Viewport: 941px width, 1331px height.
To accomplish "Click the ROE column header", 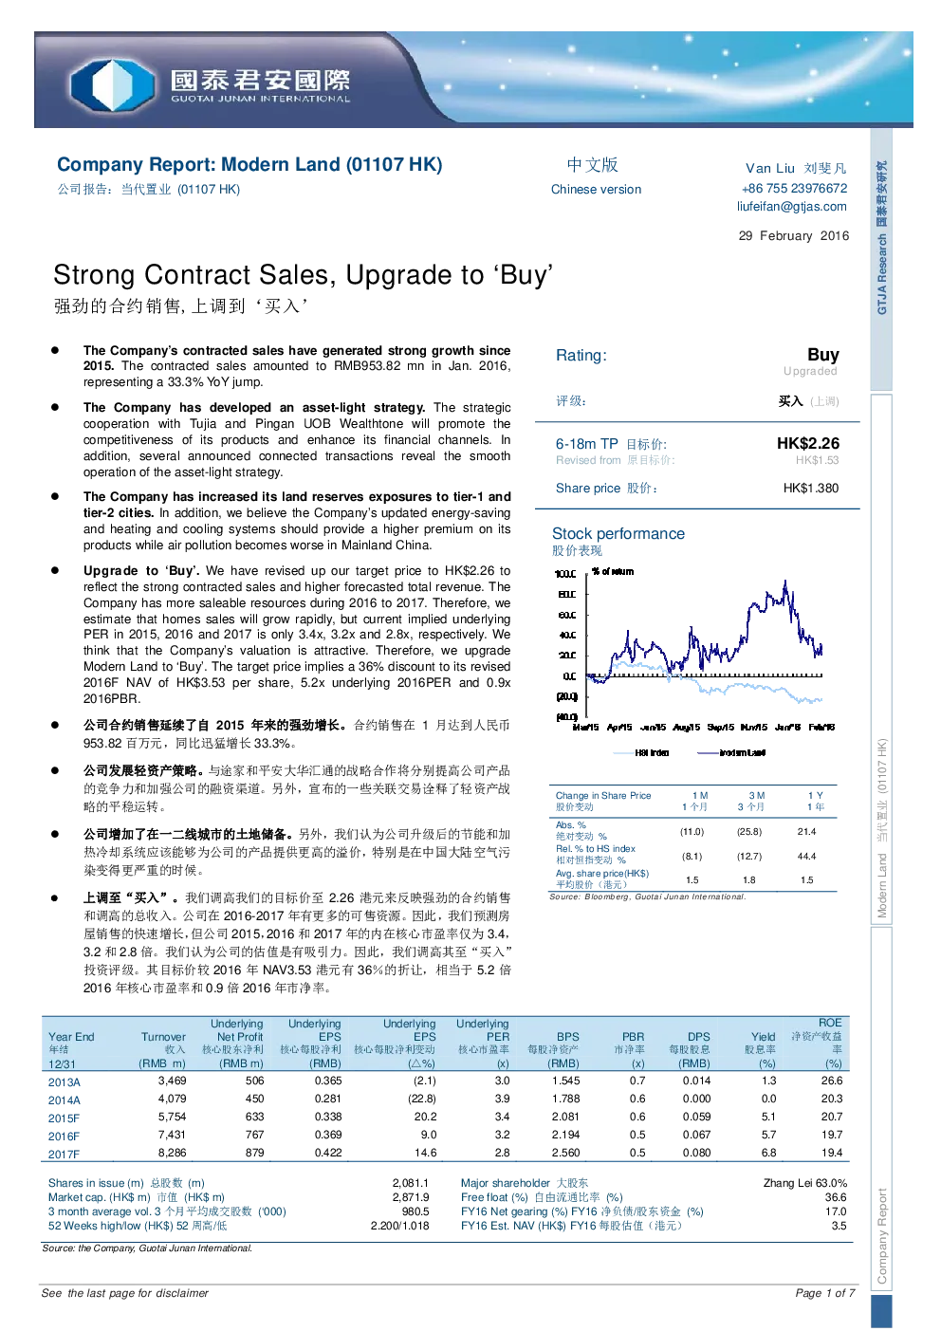I will point(830,1024).
